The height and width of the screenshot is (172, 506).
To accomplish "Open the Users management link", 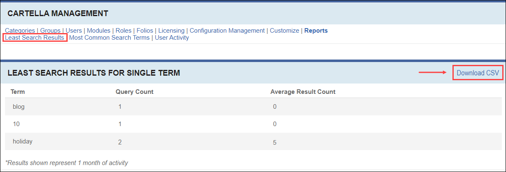I will coord(74,31).
